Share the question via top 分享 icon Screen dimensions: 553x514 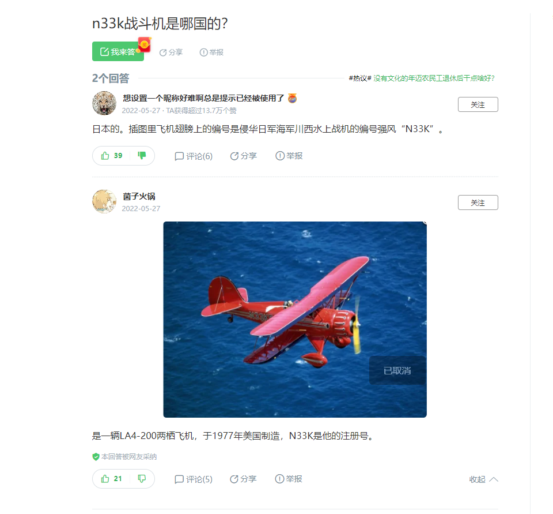click(x=171, y=52)
